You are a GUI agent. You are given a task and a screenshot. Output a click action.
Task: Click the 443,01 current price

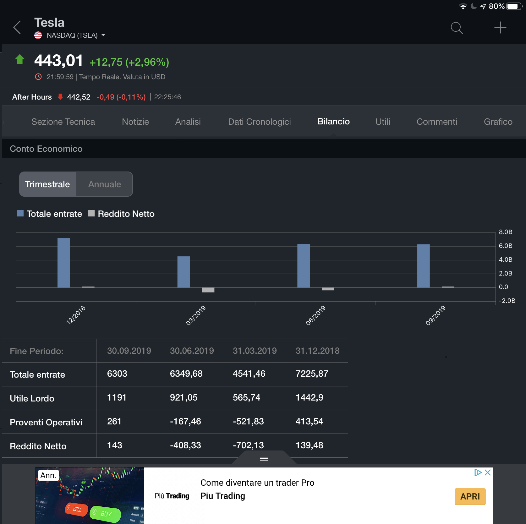(58, 60)
